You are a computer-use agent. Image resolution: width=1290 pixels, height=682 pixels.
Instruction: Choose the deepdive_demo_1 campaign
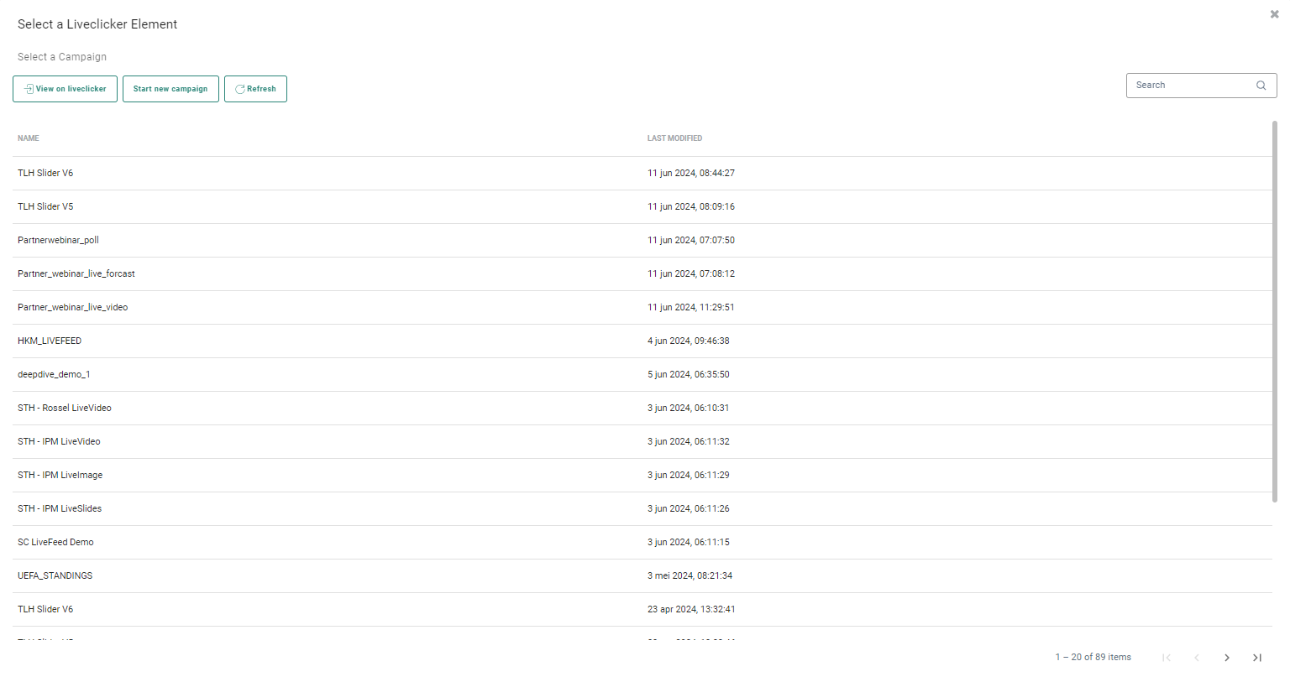pos(54,374)
